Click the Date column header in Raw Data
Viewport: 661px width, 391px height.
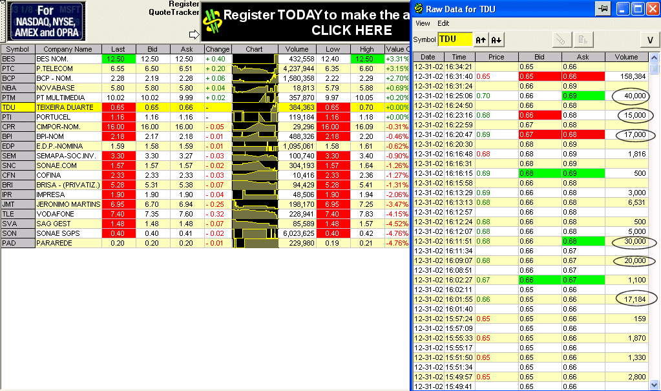click(x=428, y=57)
